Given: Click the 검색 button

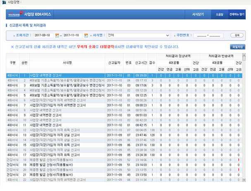Looking at the screenshot, I should [237, 35].
